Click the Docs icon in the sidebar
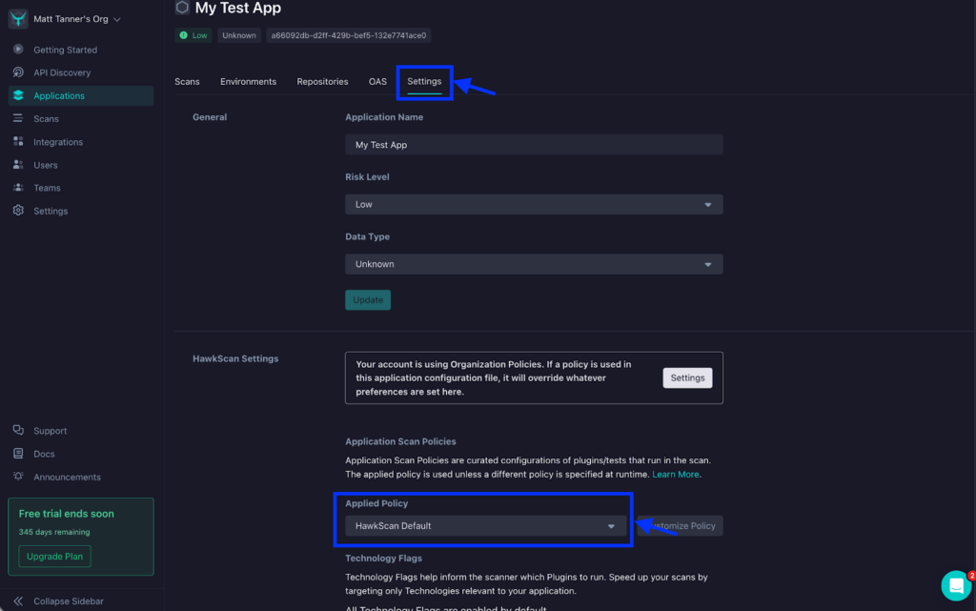976x611 pixels. click(x=18, y=454)
